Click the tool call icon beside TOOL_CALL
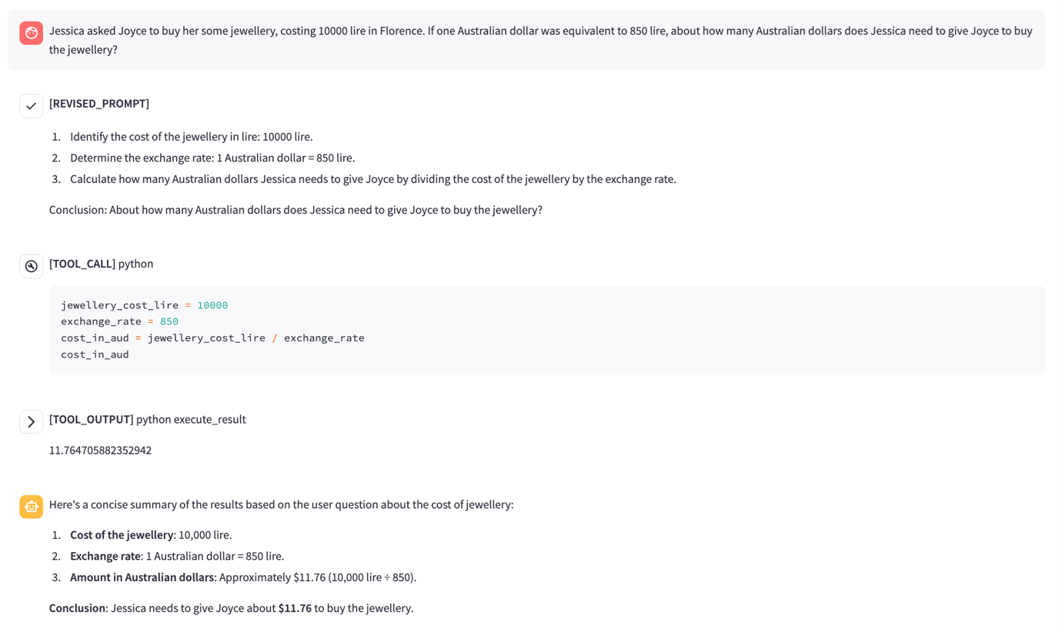The image size is (1062, 632). pyautogui.click(x=31, y=266)
